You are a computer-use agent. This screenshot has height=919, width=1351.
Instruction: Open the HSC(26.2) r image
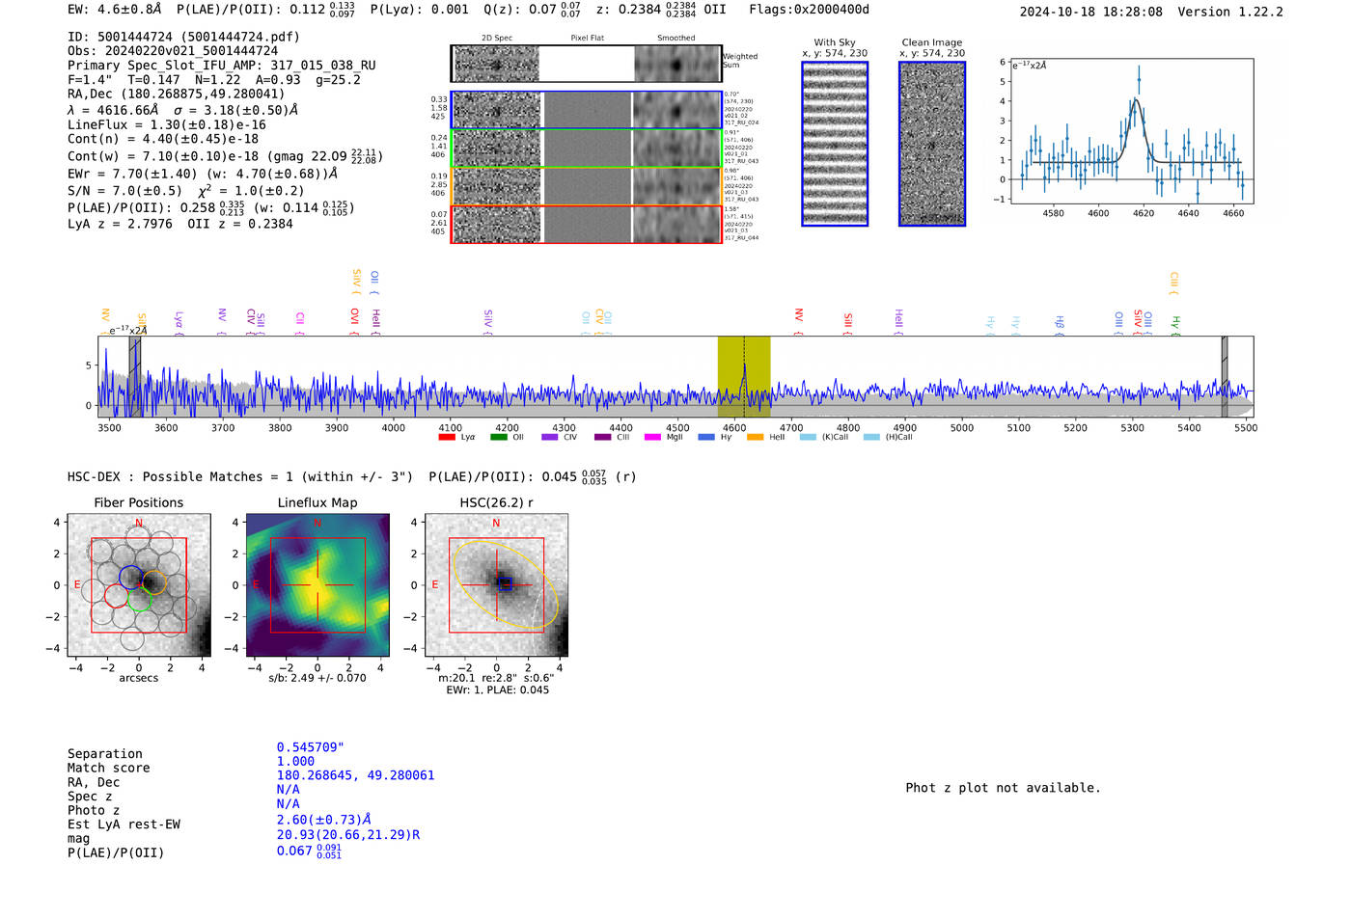[496, 585]
